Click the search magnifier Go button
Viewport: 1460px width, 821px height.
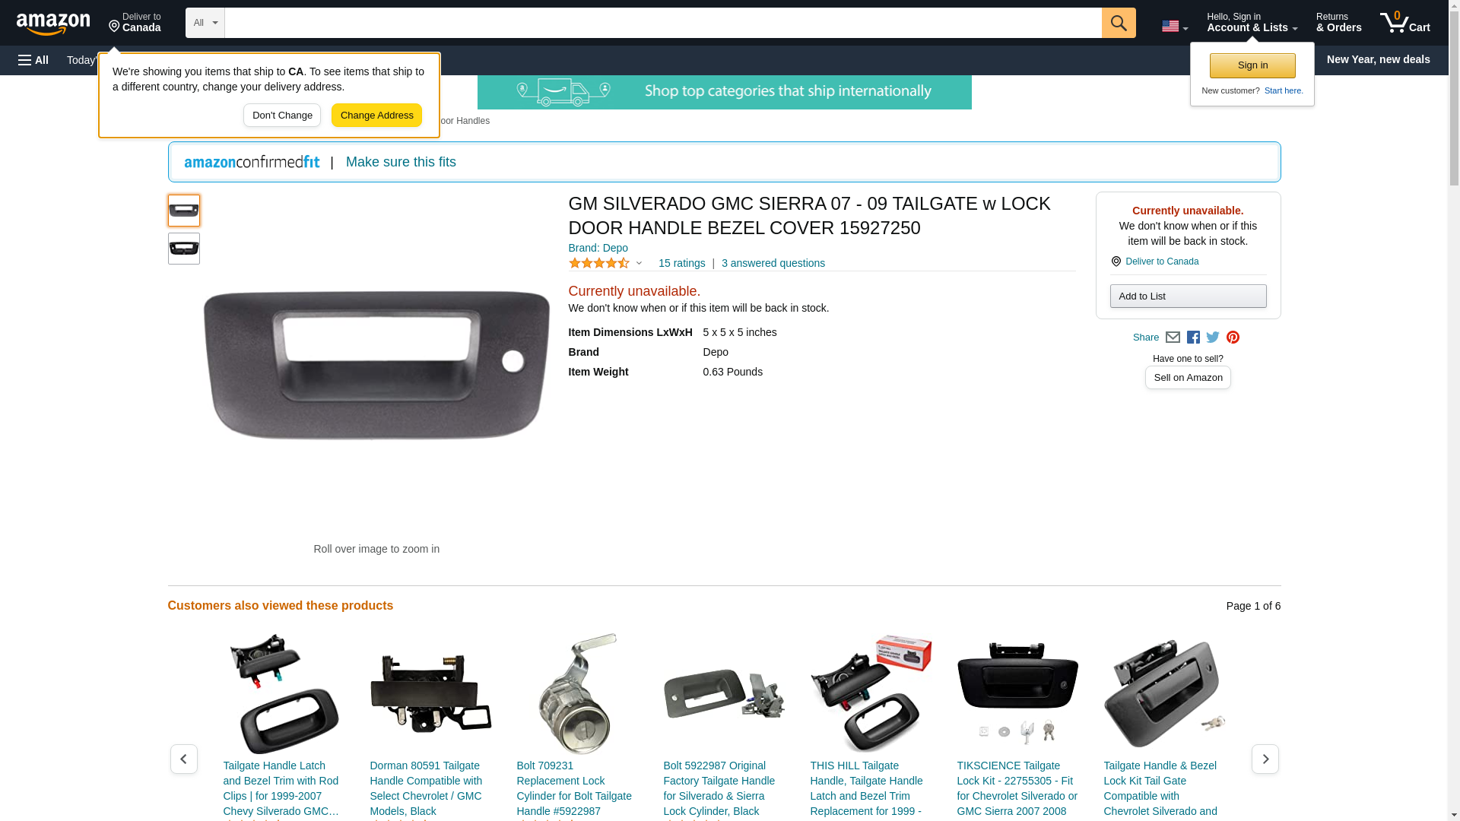coord(1118,23)
